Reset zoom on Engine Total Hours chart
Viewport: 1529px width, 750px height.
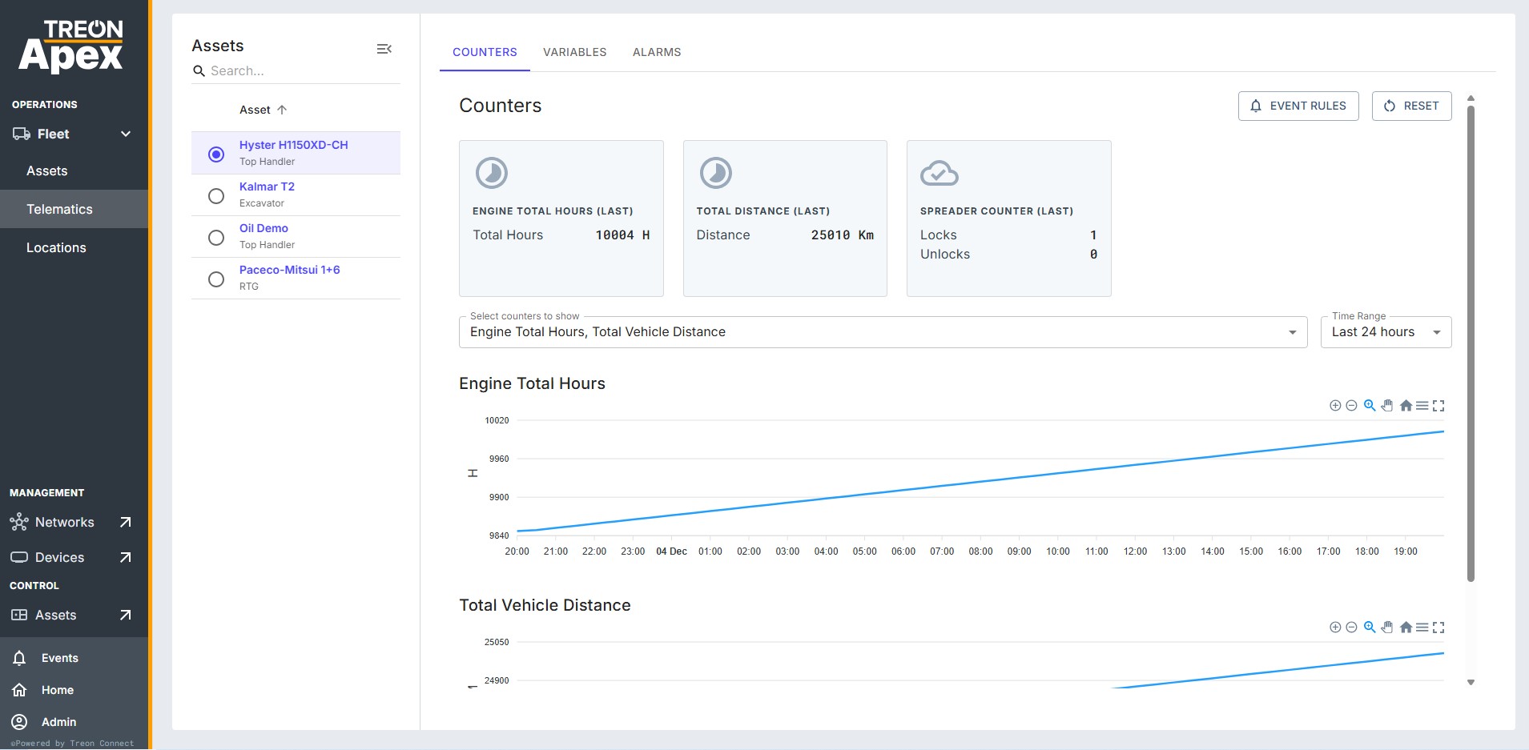(1406, 406)
